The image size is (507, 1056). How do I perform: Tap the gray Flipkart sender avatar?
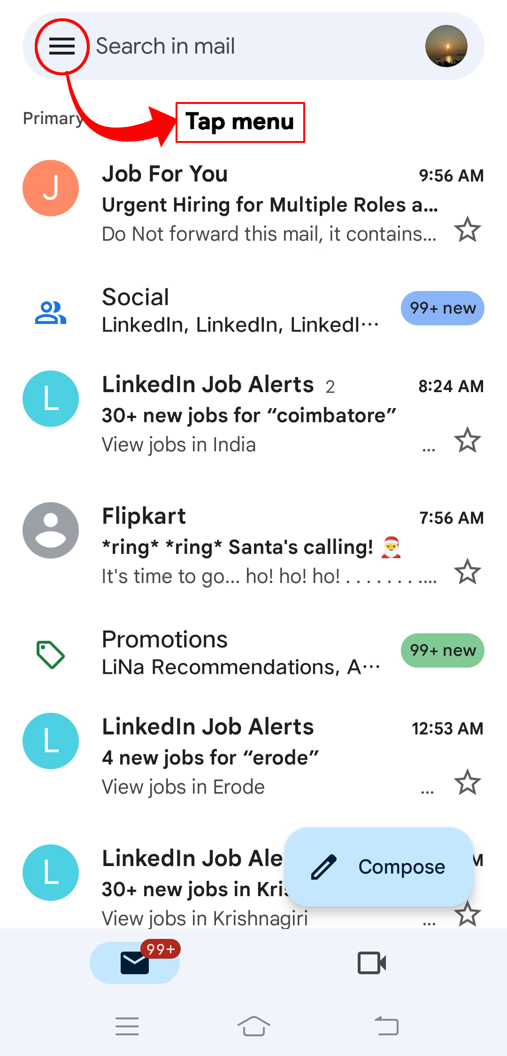coord(51,530)
